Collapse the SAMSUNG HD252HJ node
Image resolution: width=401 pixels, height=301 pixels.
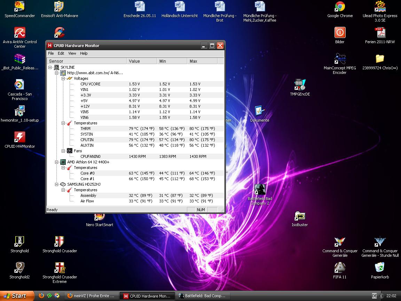click(57, 184)
